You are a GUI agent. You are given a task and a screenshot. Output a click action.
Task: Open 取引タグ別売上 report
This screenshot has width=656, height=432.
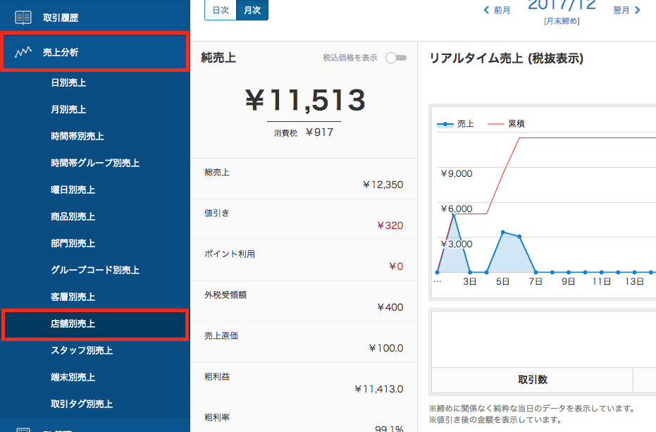[82, 405]
